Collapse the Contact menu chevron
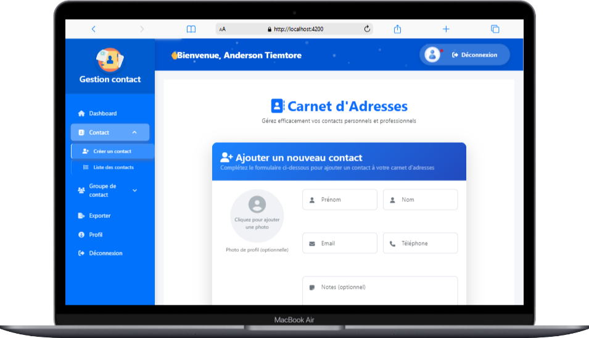The image size is (589, 338). 134,132
